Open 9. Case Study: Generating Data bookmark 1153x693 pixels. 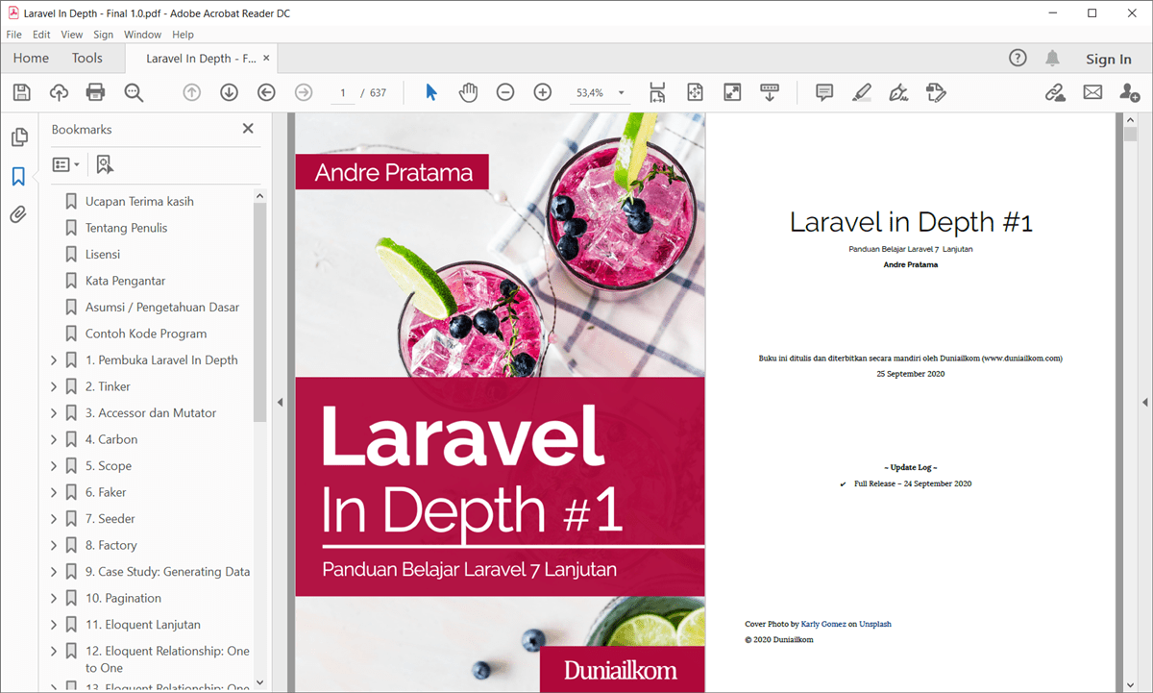coord(167,572)
